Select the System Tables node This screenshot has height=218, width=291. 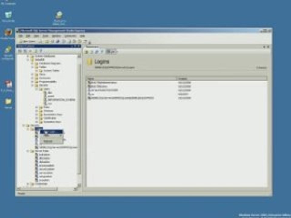(52, 71)
